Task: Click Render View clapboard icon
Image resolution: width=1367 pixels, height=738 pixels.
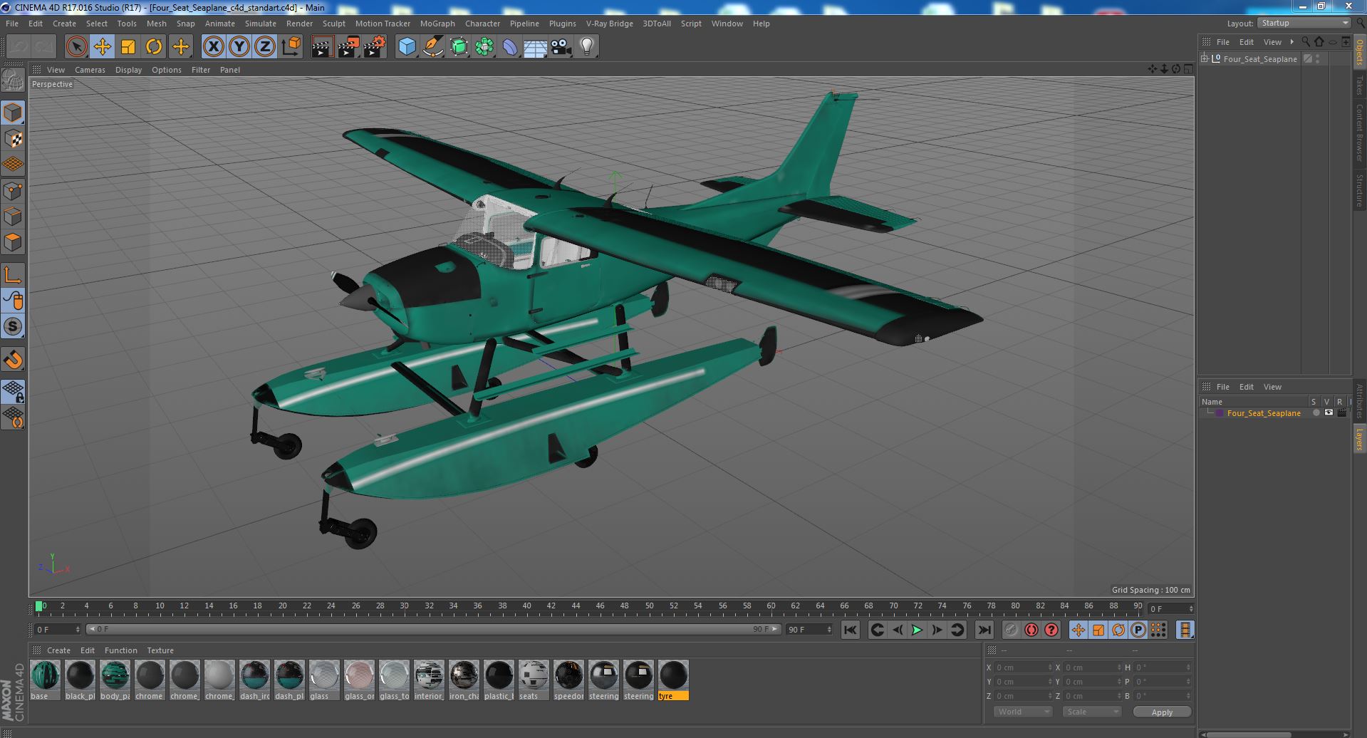Action: point(322,47)
